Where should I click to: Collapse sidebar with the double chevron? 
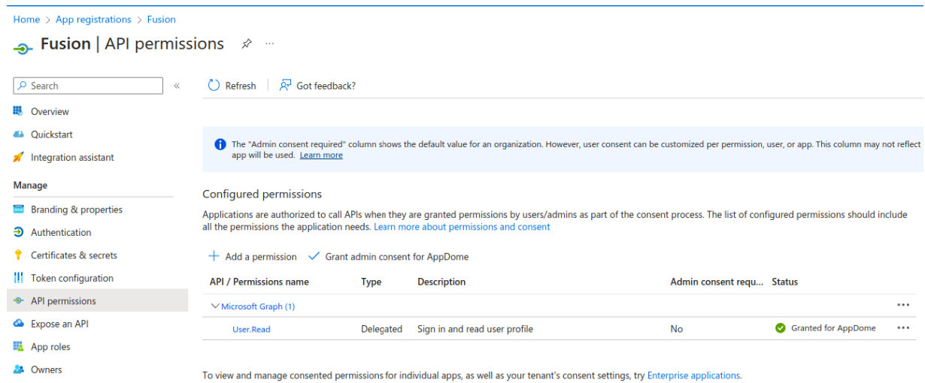(177, 86)
